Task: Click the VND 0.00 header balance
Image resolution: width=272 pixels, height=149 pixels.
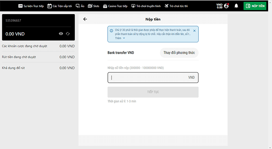Action: pyautogui.click(x=219, y=6)
